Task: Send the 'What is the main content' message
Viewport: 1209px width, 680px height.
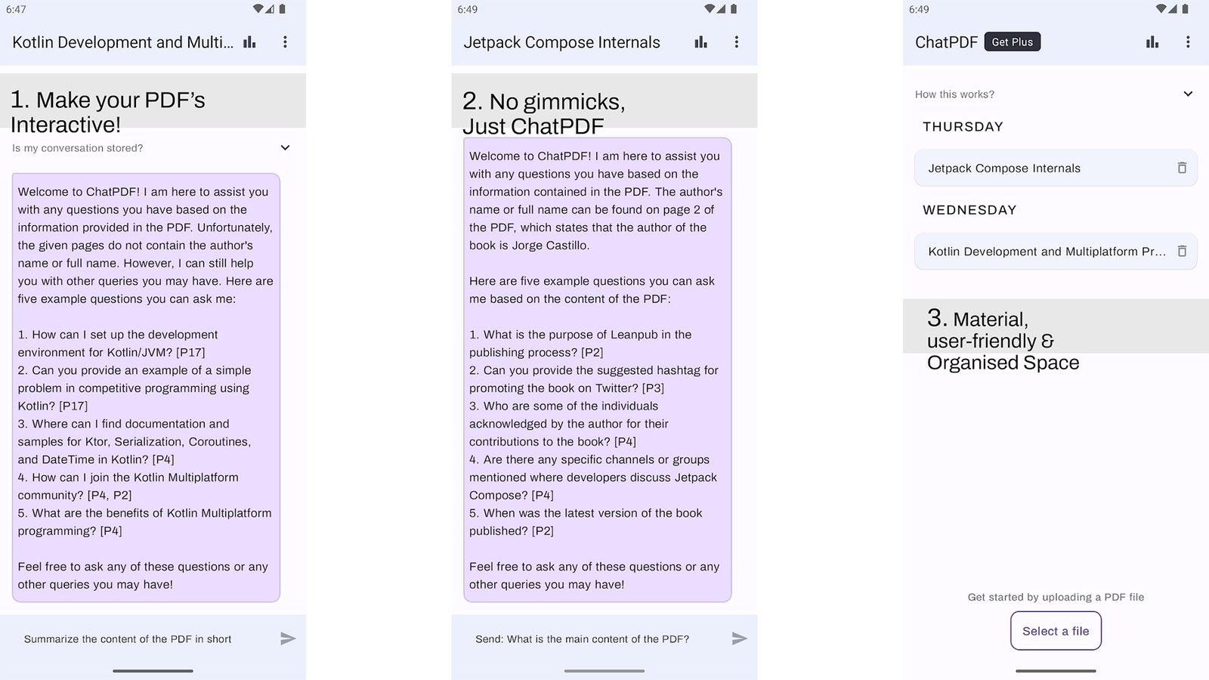Action: 740,638
